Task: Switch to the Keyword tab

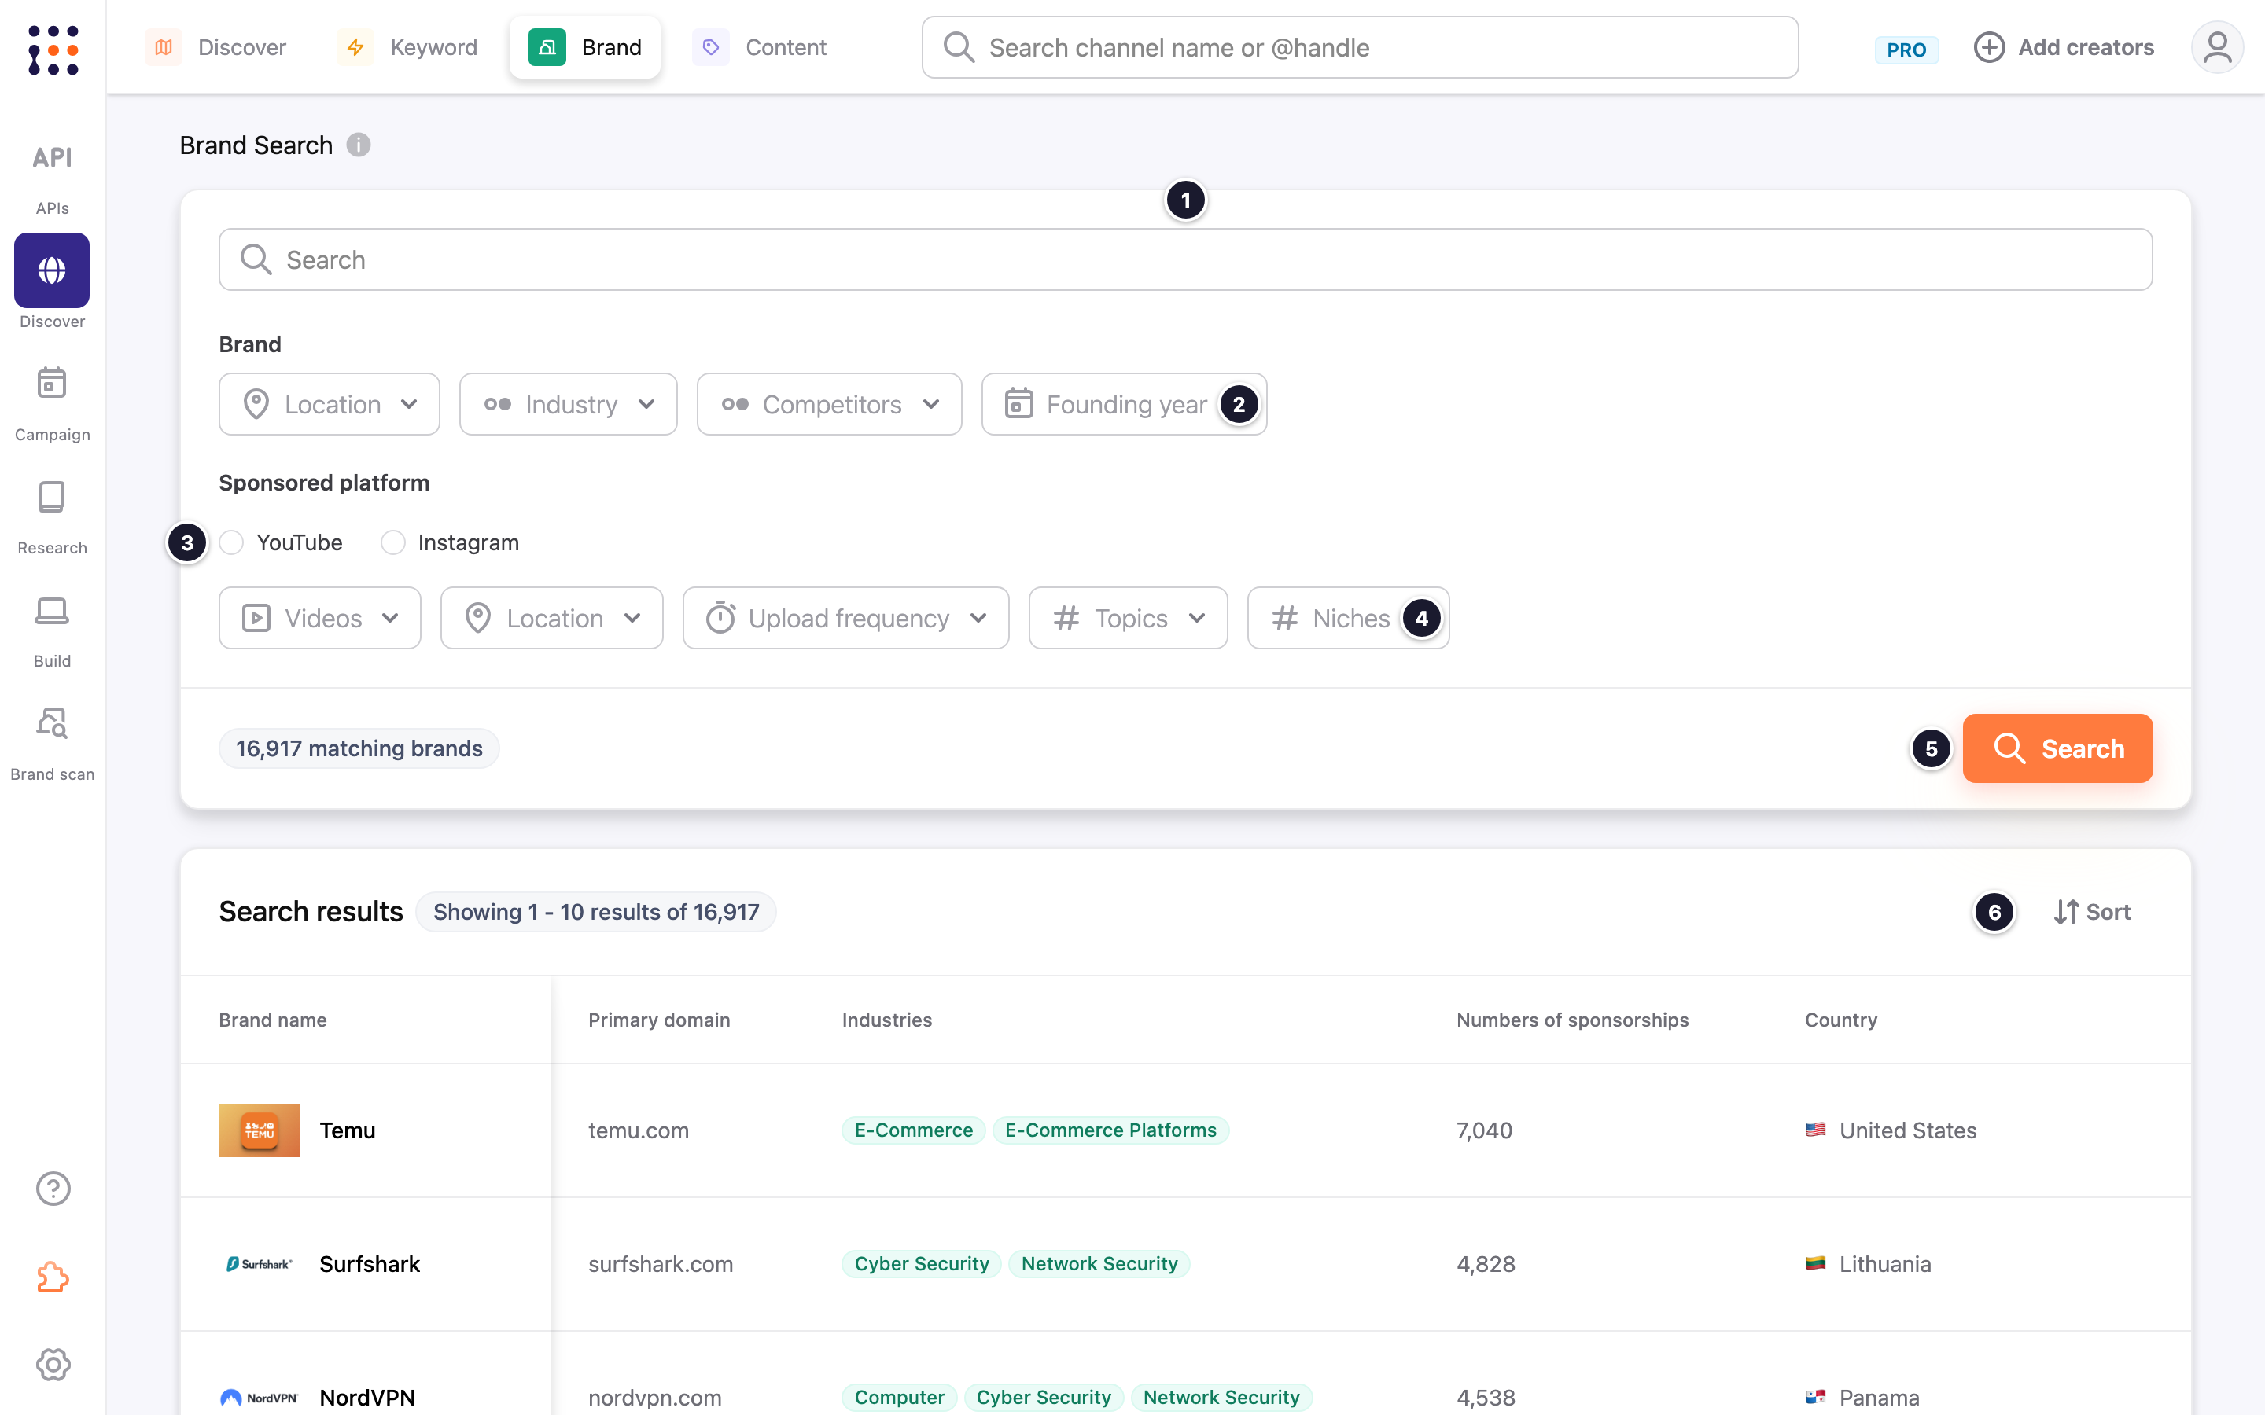Action: click(x=407, y=47)
